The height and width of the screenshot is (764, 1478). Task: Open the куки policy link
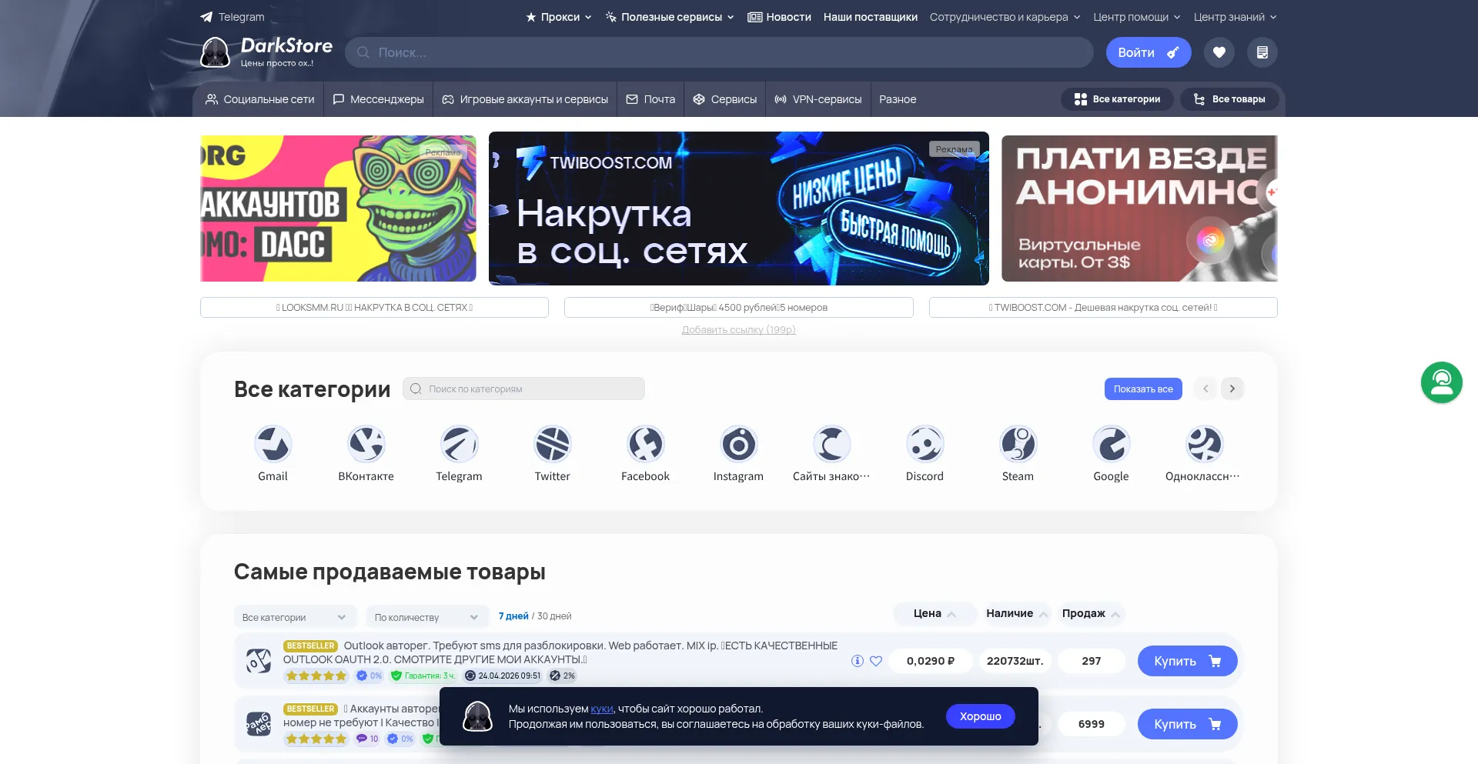602,709
